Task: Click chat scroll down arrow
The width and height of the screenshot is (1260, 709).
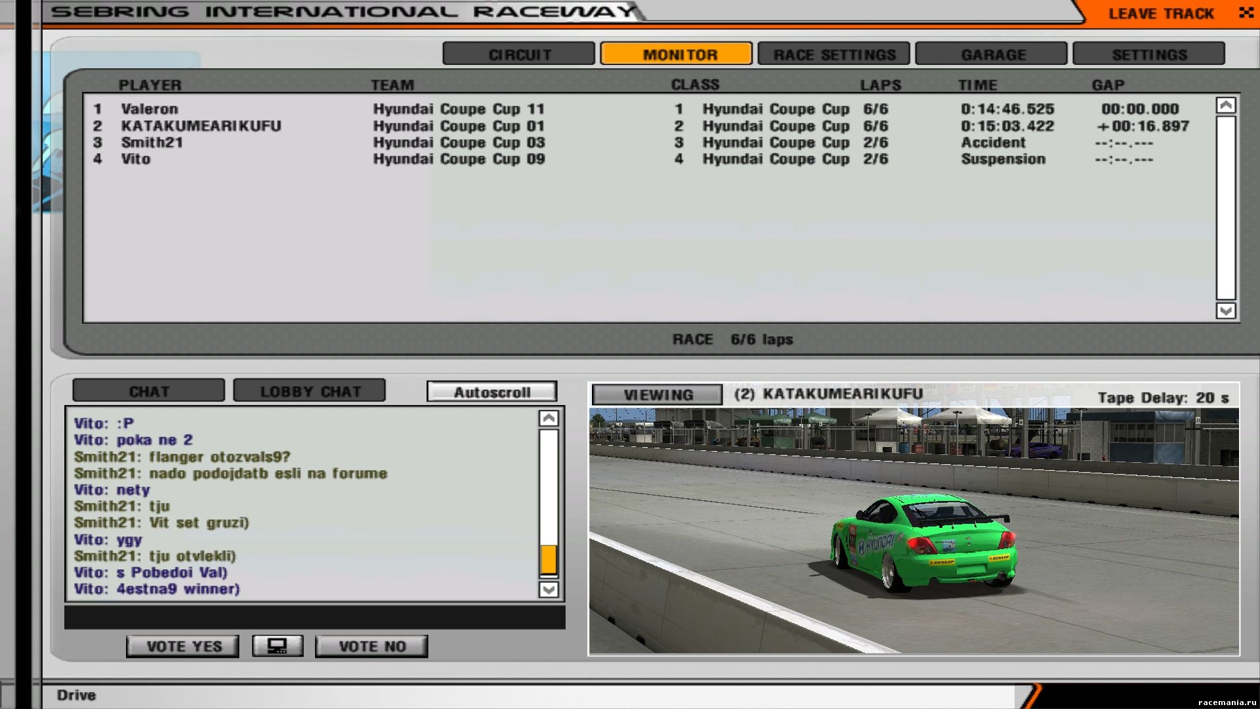Action: [549, 590]
